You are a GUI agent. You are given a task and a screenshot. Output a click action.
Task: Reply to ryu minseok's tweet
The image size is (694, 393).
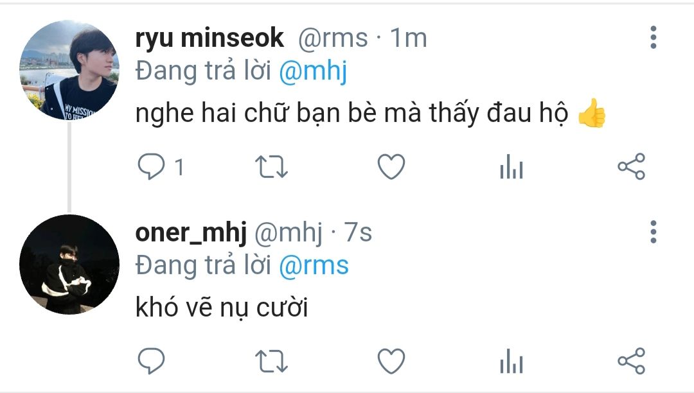tap(152, 168)
